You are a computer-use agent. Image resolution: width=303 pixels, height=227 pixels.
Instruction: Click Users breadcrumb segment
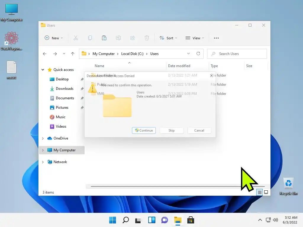click(x=154, y=54)
